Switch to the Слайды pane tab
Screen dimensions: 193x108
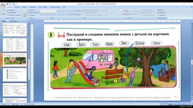[x=4, y=21]
